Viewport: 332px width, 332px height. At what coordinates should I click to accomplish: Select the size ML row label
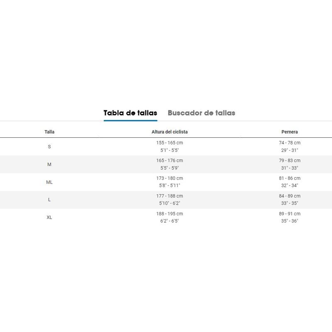point(49,182)
